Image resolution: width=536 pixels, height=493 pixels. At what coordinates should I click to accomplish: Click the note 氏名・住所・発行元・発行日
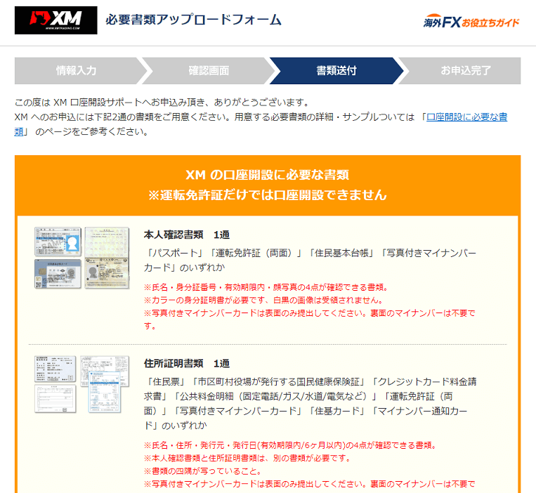290,445
